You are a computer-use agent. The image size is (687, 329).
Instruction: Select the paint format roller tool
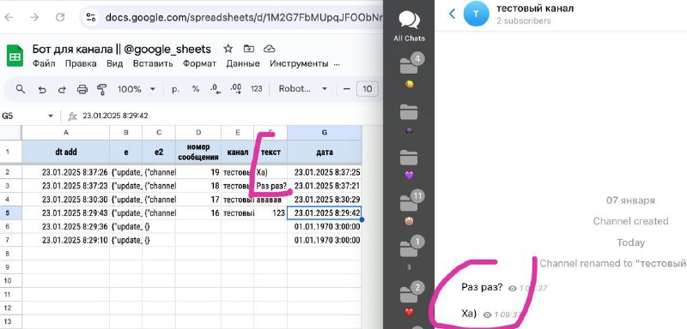point(101,90)
